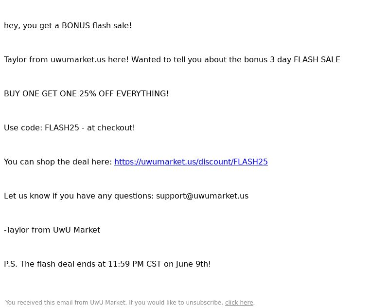
Task: Click the '-Taylor from UwU Market' signature
Action: (52, 230)
